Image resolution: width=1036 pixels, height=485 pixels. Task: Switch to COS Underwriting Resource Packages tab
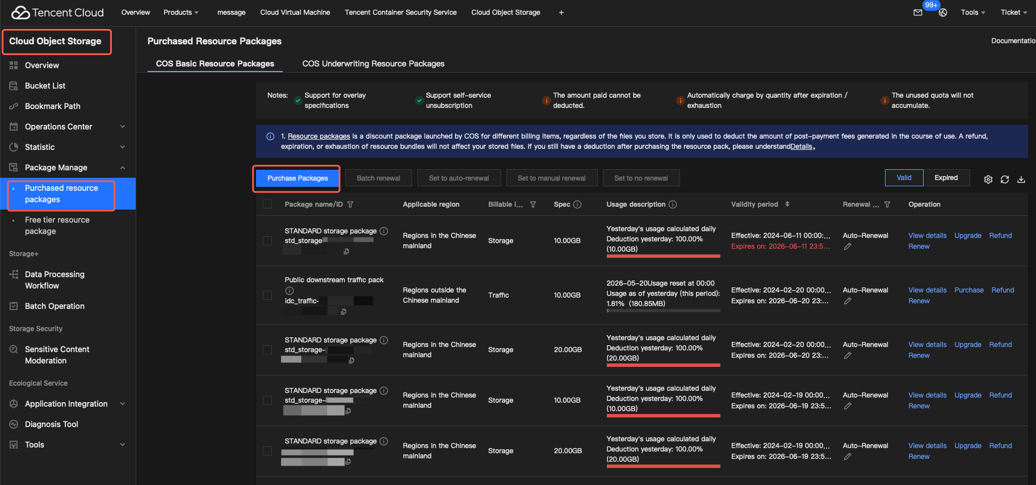tap(374, 64)
